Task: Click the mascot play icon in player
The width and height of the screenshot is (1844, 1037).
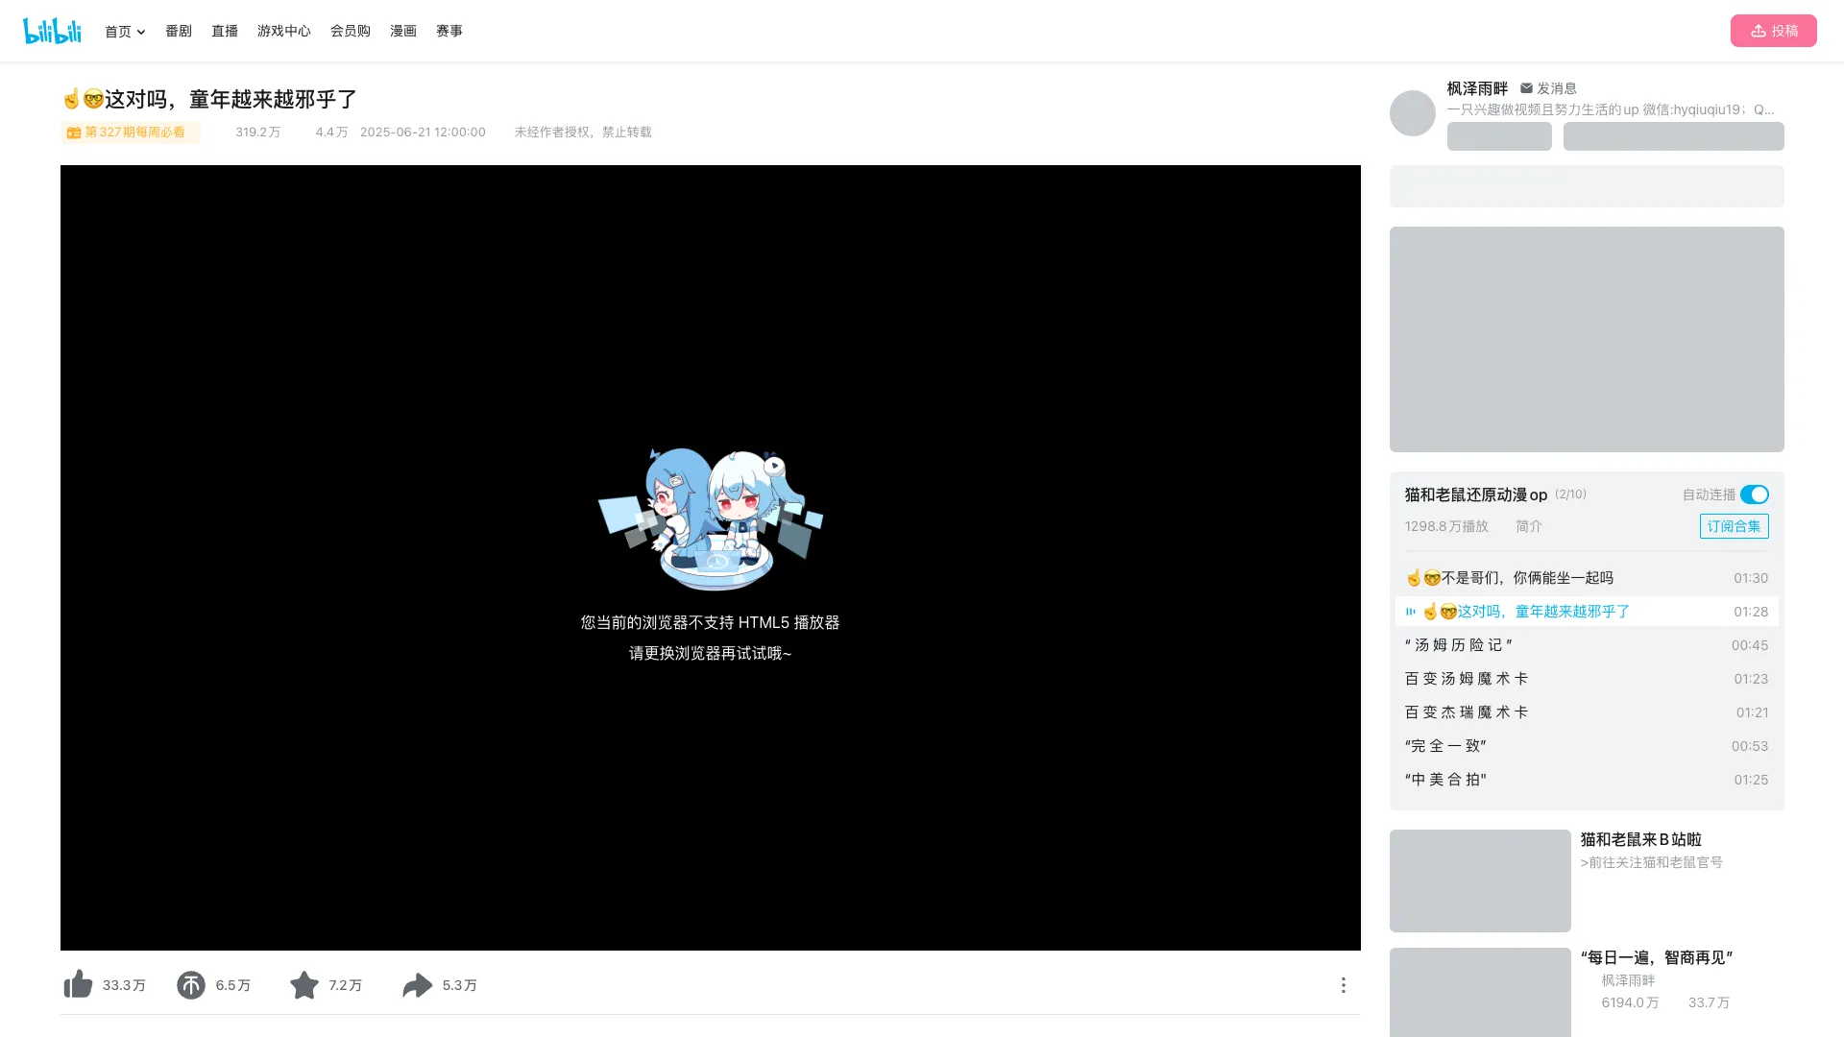Action: click(774, 466)
